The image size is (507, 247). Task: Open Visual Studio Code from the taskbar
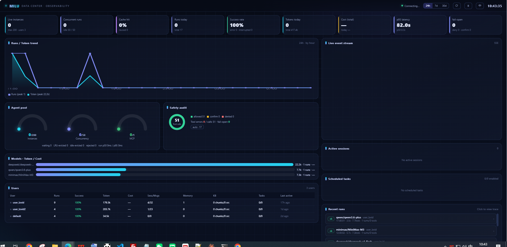tap(120, 245)
